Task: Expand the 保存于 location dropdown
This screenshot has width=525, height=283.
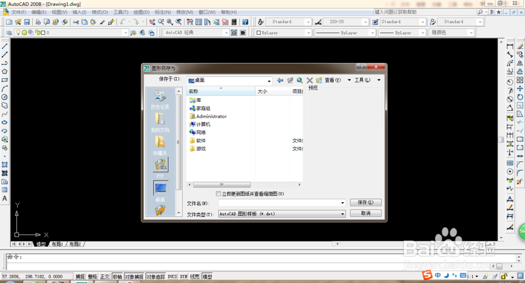Action: coord(269,81)
